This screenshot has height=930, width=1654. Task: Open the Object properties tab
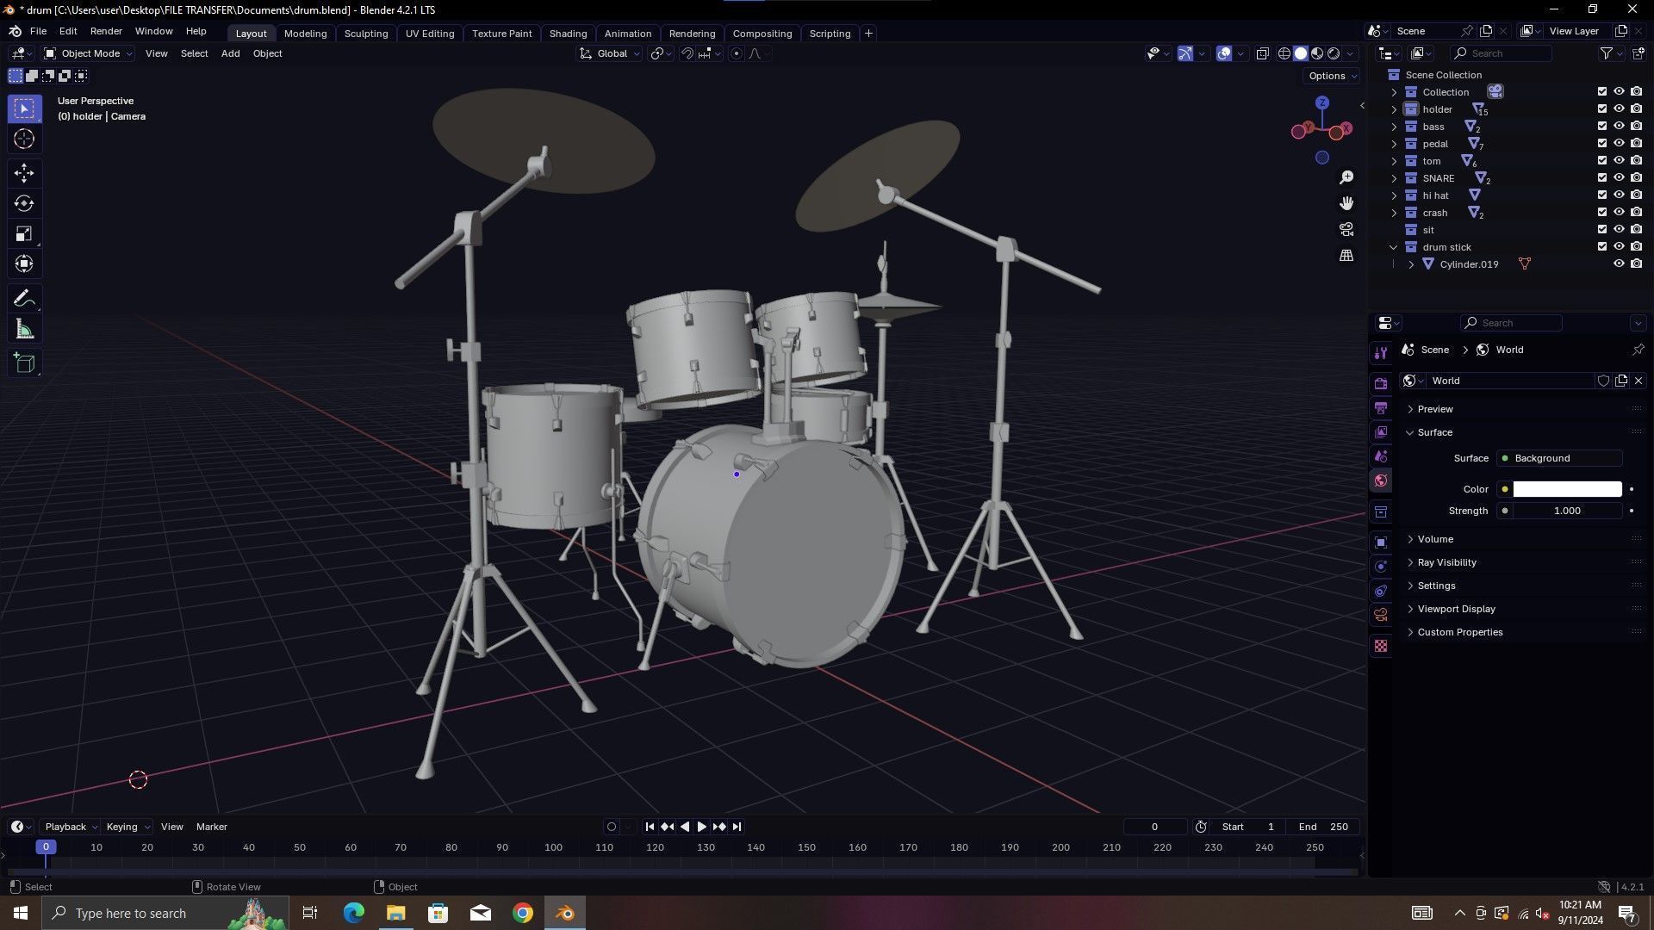tap(1381, 542)
